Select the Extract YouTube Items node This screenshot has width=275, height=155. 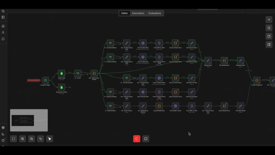click(175, 78)
